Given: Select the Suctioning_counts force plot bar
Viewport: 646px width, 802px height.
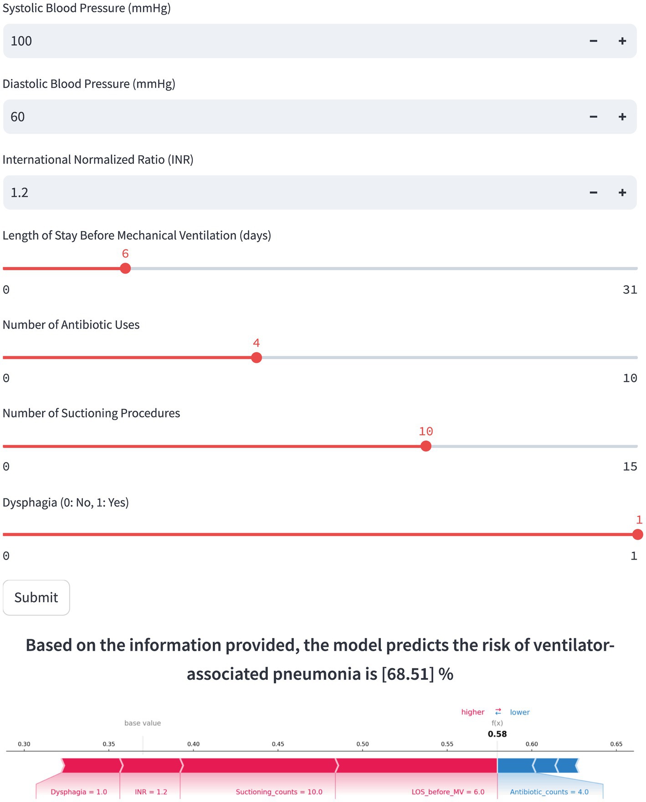Looking at the screenshot, I should [x=258, y=766].
